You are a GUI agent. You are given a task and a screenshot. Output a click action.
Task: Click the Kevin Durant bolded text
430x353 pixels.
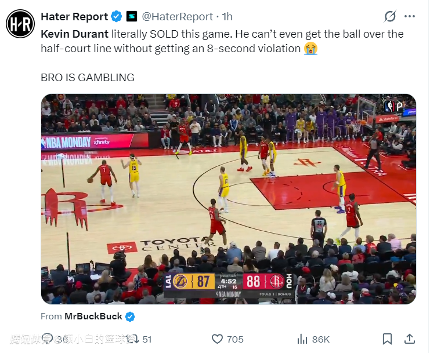coord(75,34)
